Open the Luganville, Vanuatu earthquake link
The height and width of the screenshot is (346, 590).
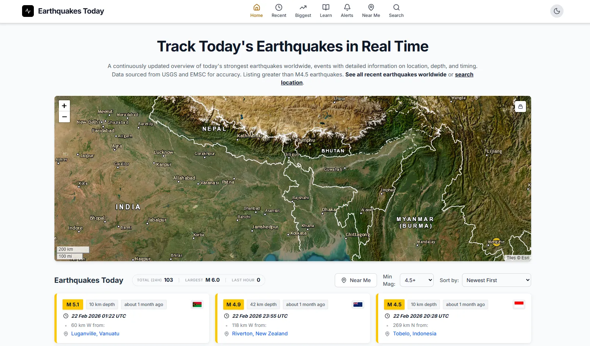[x=95, y=334]
